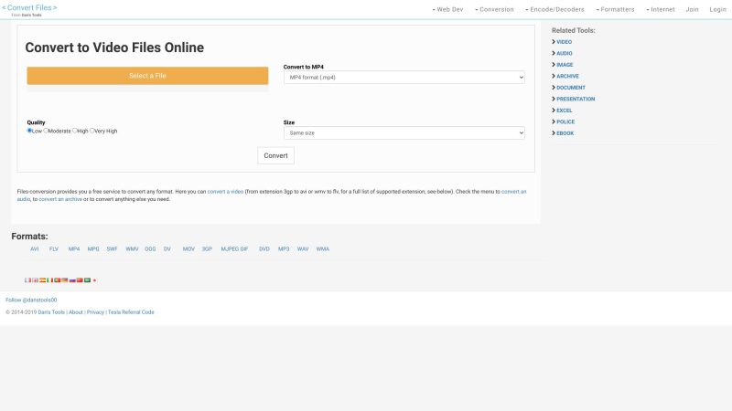Set quality to Very High
This screenshot has height=411, width=732.
[92, 131]
